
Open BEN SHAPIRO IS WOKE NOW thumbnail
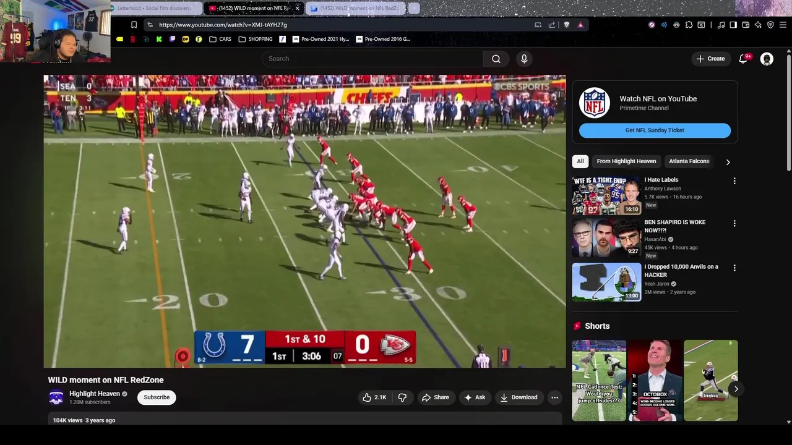(x=606, y=238)
